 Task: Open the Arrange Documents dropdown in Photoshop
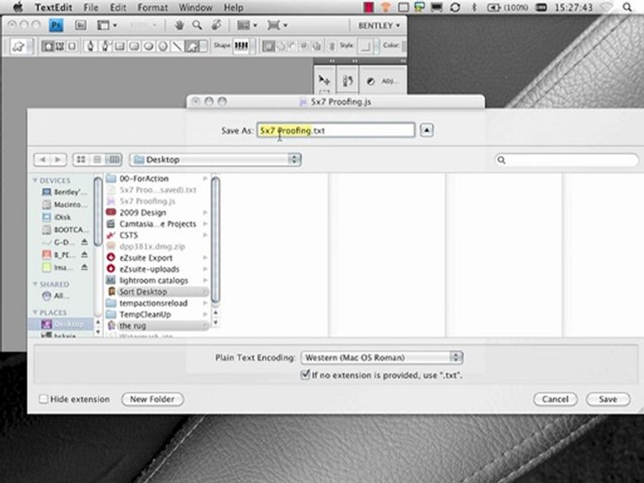click(x=248, y=25)
